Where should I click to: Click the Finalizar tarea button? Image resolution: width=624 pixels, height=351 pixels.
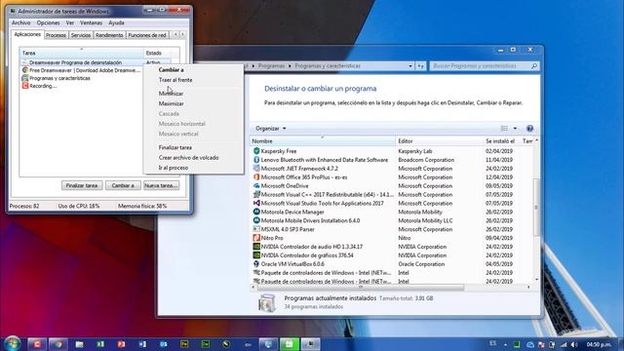82,186
